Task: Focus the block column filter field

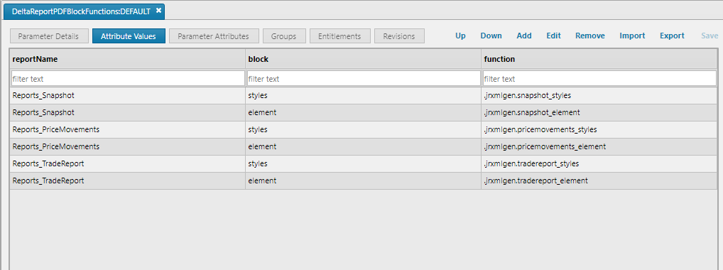Action: pos(364,78)
